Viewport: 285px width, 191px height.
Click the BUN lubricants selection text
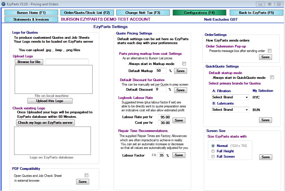tap(256, 110)
